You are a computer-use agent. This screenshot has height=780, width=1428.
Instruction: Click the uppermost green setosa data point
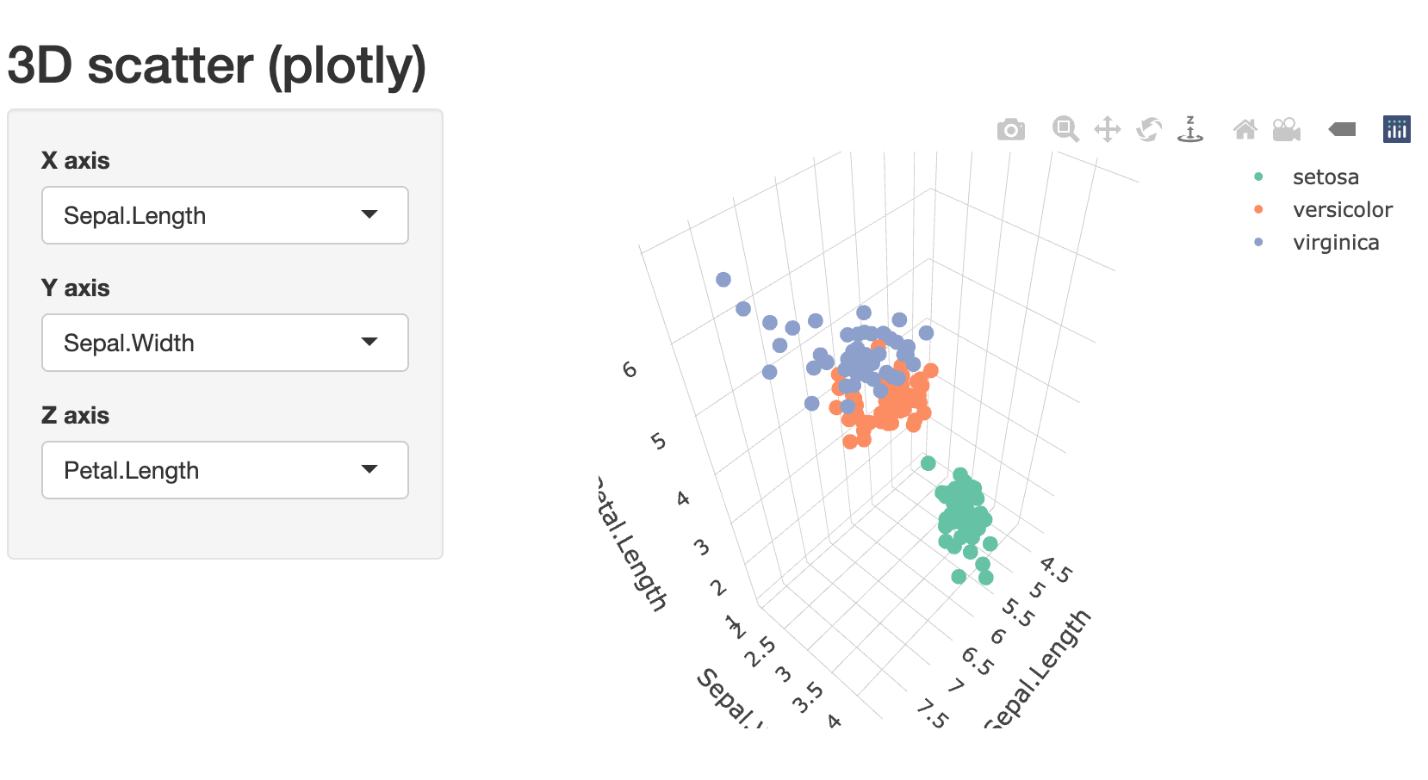pos(928,463)
